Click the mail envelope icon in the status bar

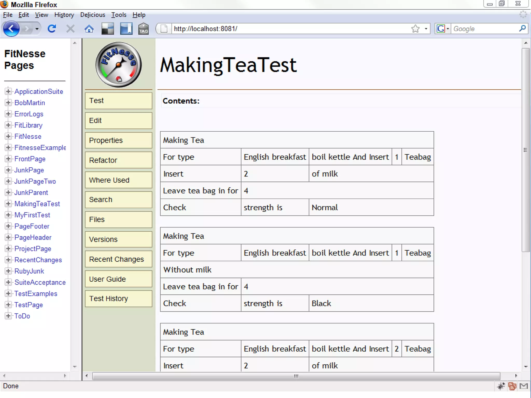pos(524,386)
